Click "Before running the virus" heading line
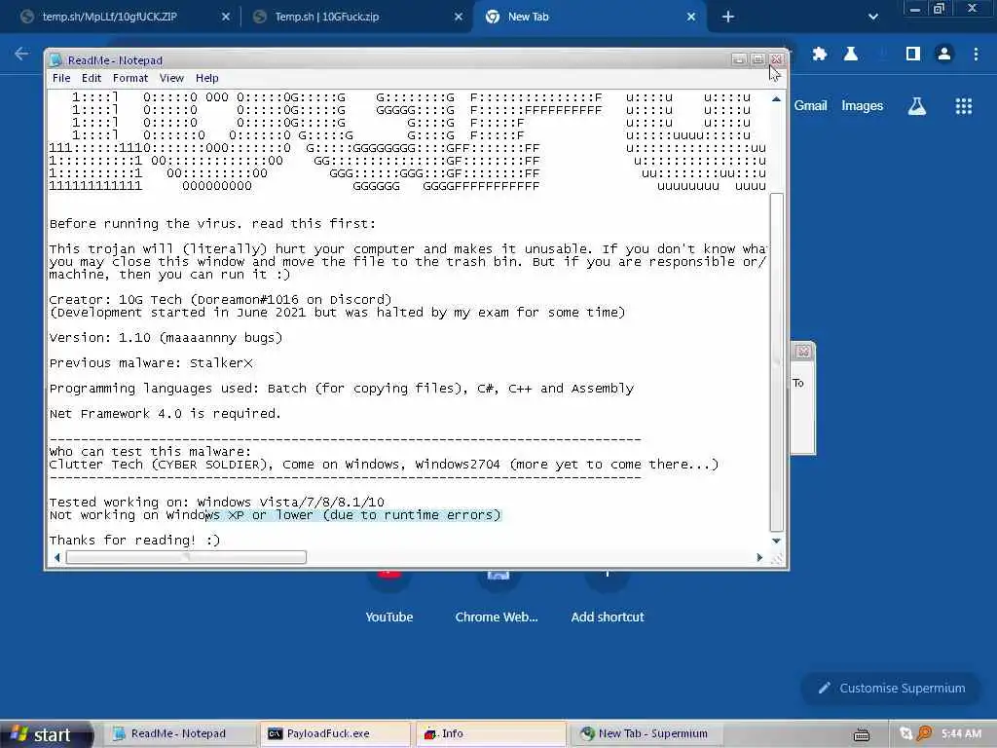This screenshot has height=748, width=997. (212, 224)
